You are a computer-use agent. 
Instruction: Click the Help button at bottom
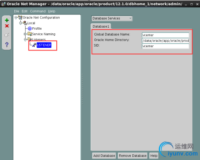click(x=154, y=156)
